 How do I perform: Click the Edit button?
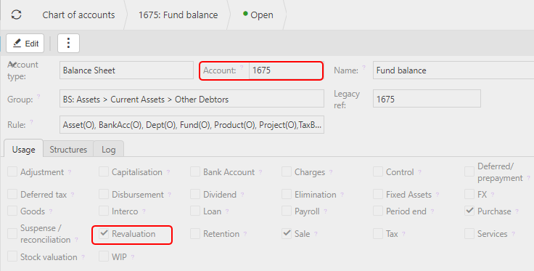25,44
